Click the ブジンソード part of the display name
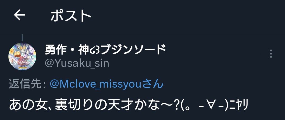285x120 pixels. [x=133, y=49]
